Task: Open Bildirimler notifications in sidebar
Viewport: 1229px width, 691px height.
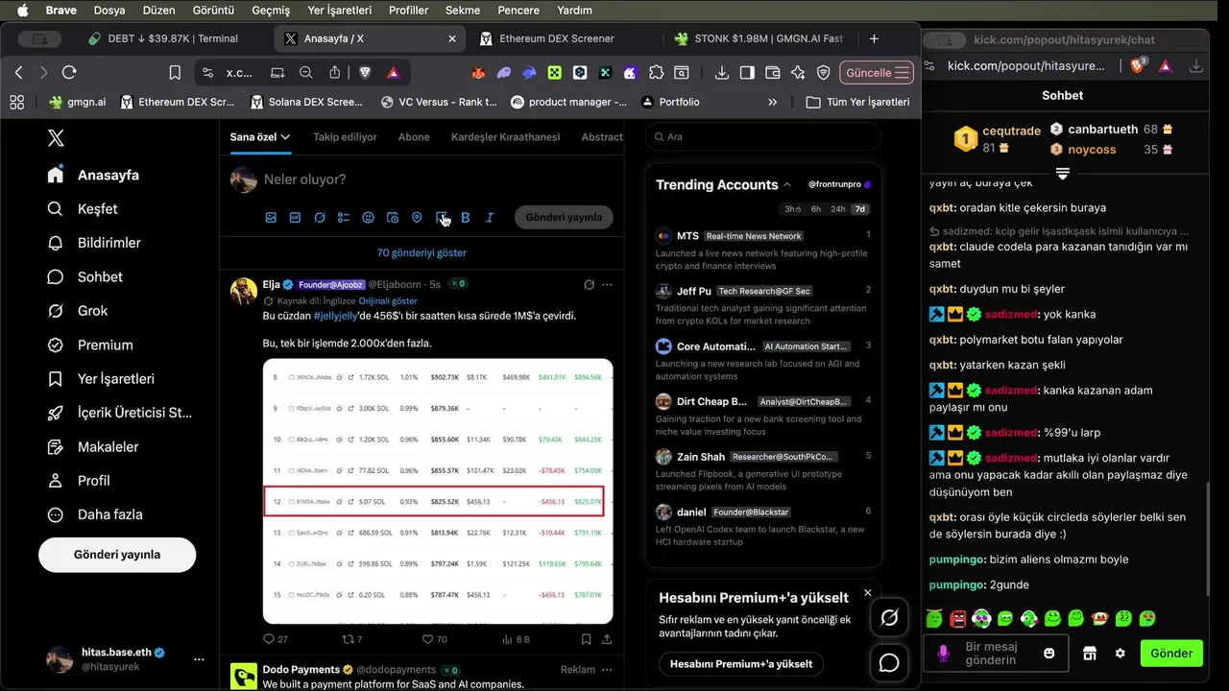Action: coord(94,243)
